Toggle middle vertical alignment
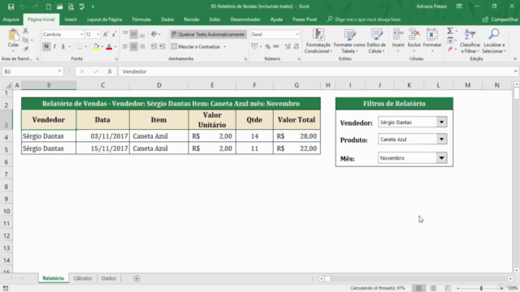This screenshot has height=292, width=520. coord(133,34)
